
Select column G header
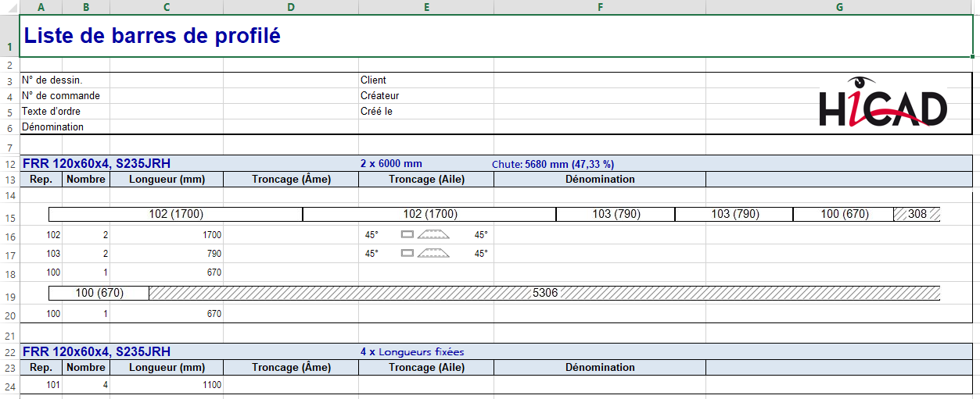coord(839,7)
